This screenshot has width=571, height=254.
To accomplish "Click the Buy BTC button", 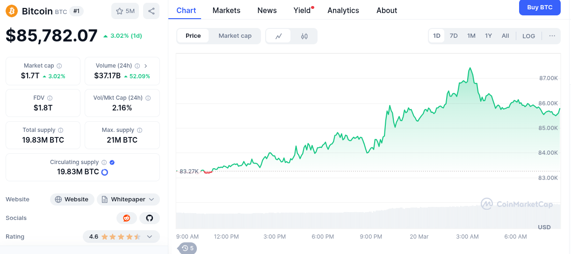I will pyautogui.click(x=540, y=7).
